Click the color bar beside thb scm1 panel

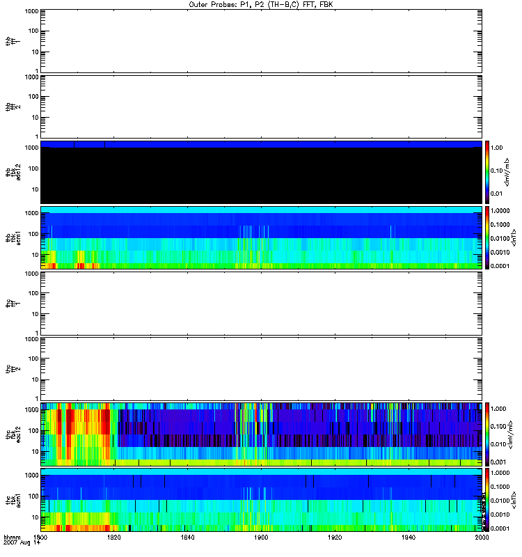click(x=488, y=237)
